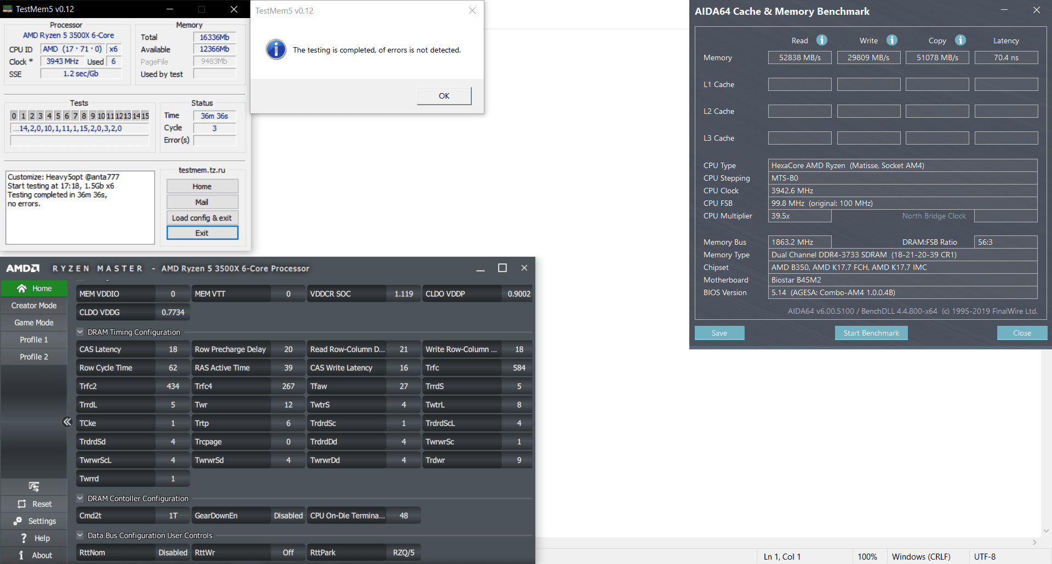This screenshot has width=1052, height=564.
Task: Click the blue information icon in TestMem5 dialog
Action: [276, 49]
